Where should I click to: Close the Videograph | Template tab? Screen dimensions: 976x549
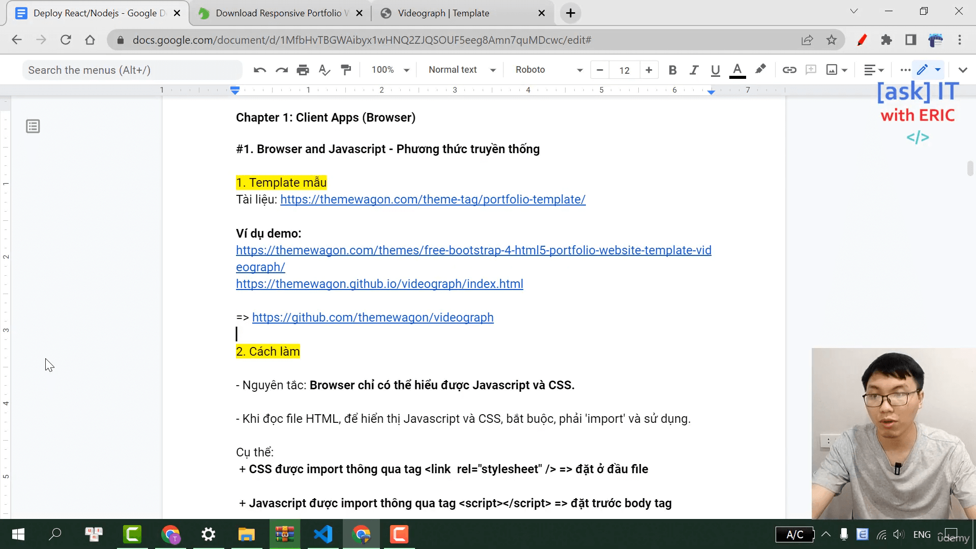click(542, 13)
